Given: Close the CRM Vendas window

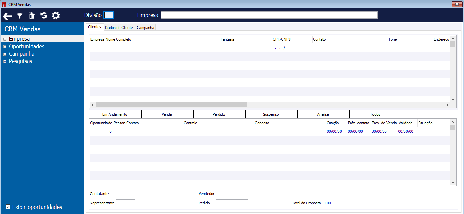Looking at the screenshot, I should pos(456,4).
